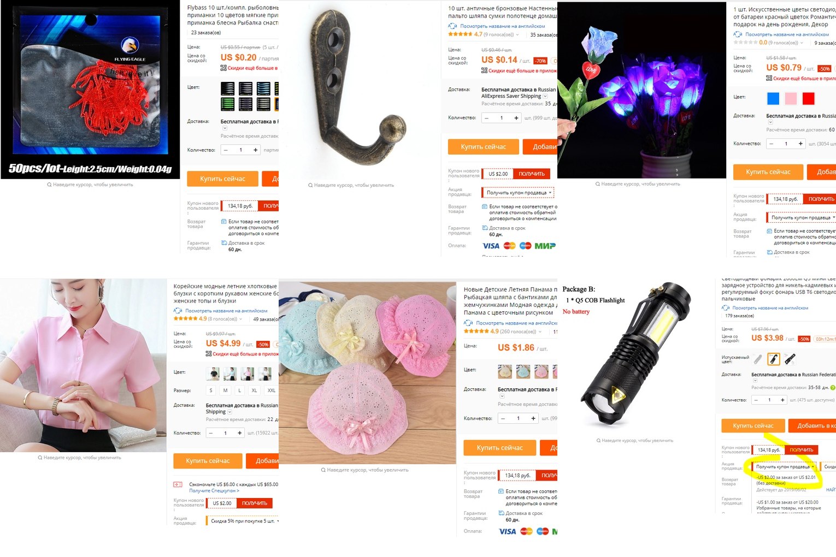Select size S for the blouse

pos(211,390)
